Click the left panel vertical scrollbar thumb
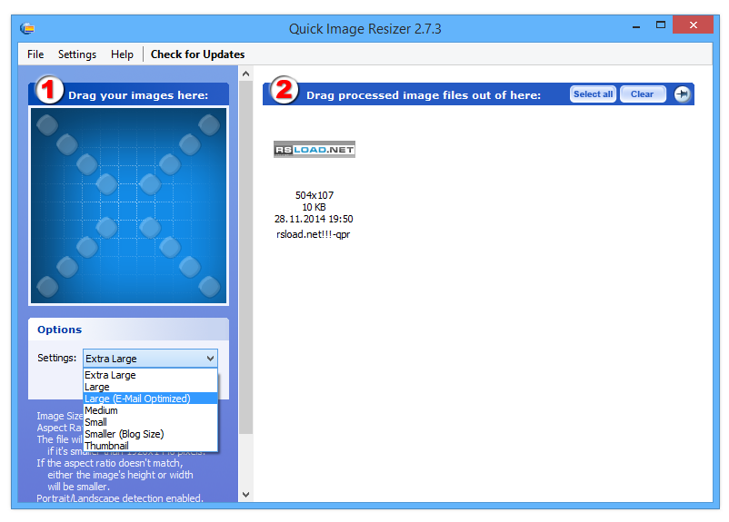Image resolution: width=729 pixels, height=522 pixels. (x=246, y=258)
